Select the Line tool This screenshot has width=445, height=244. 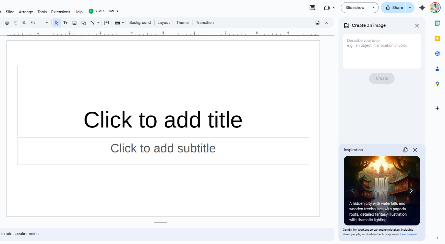(92, 23)
